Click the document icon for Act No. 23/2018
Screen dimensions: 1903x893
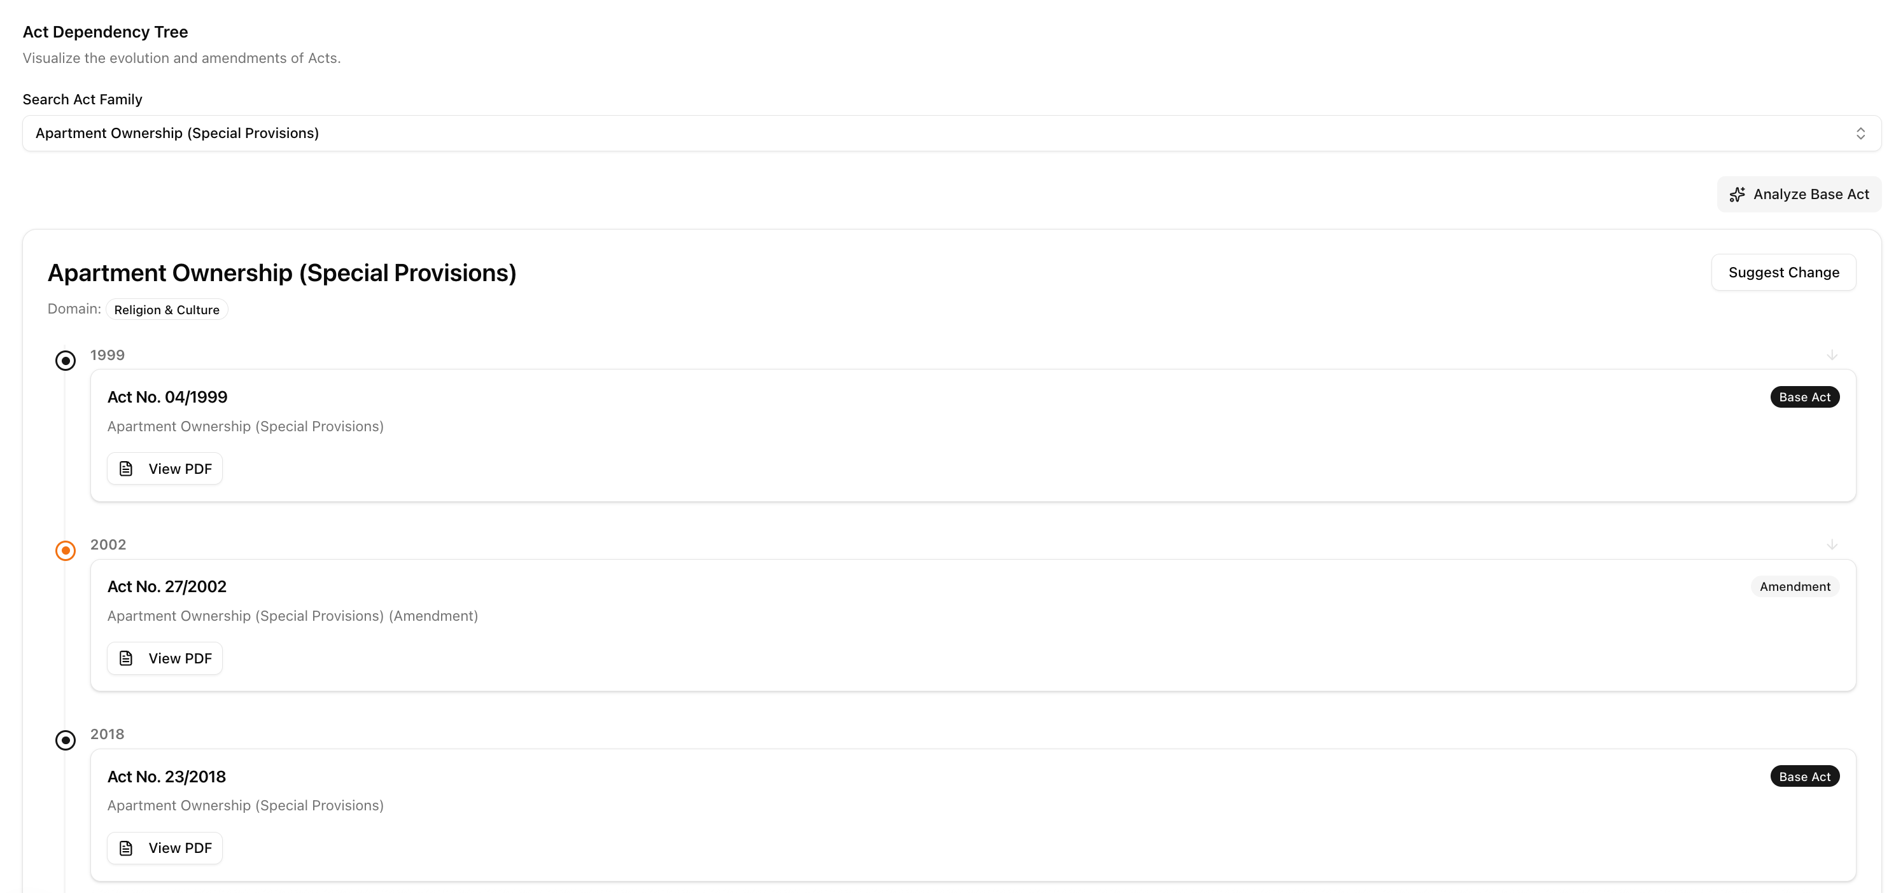pos(126,848)
